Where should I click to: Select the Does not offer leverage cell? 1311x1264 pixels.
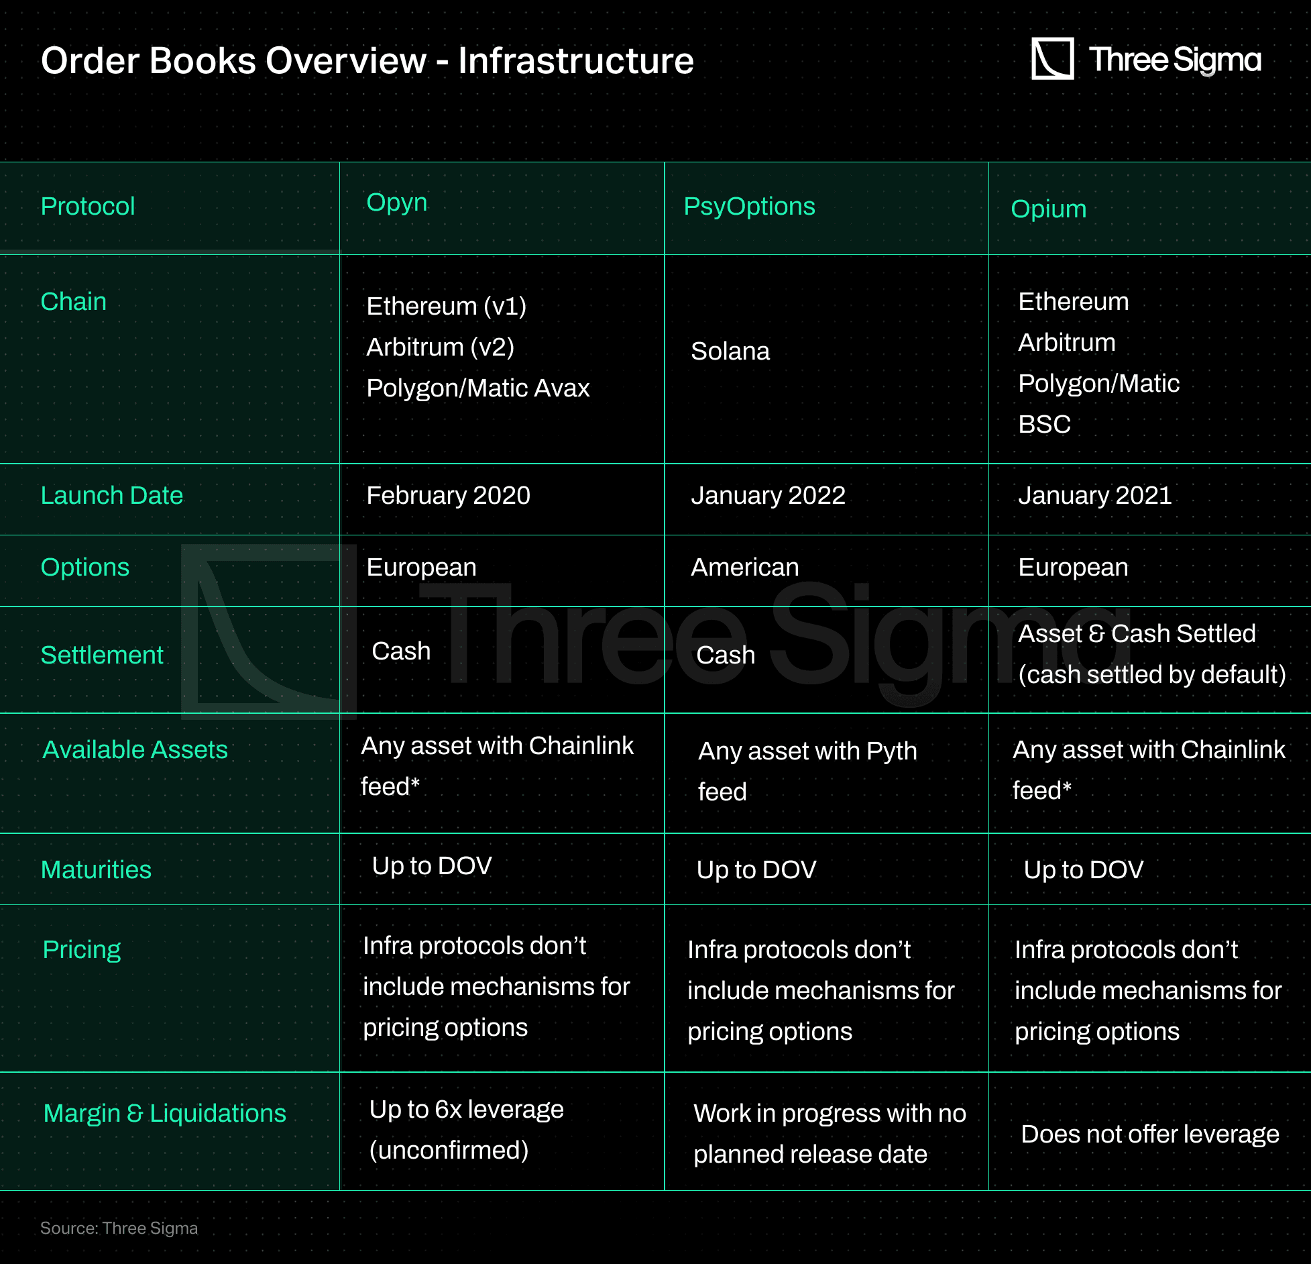pos(1149,1134)
